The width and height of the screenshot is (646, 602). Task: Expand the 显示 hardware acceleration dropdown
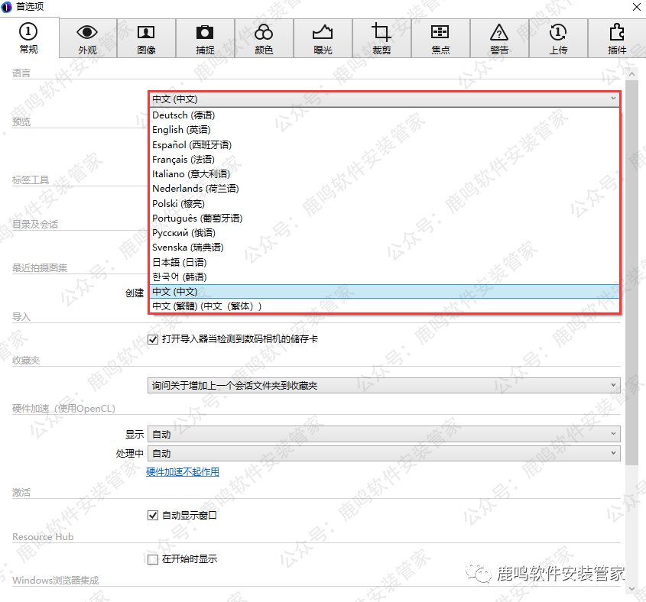click(383, 434)
